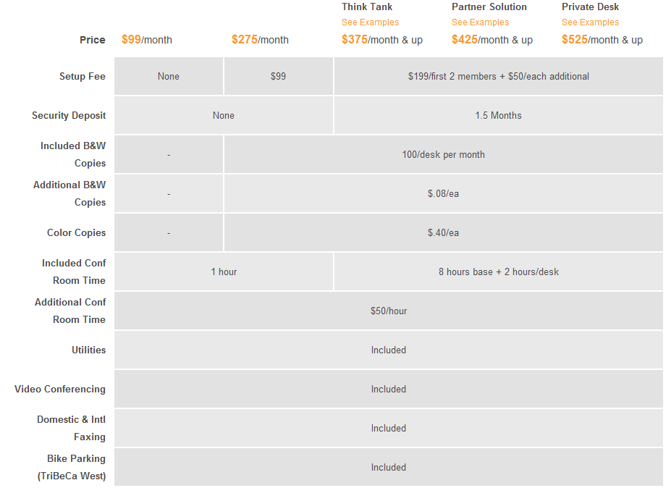The width and height of the screenshot is (666, 488).
Task: Select the $375/month & up price
Action: click(x=382, y=40)
